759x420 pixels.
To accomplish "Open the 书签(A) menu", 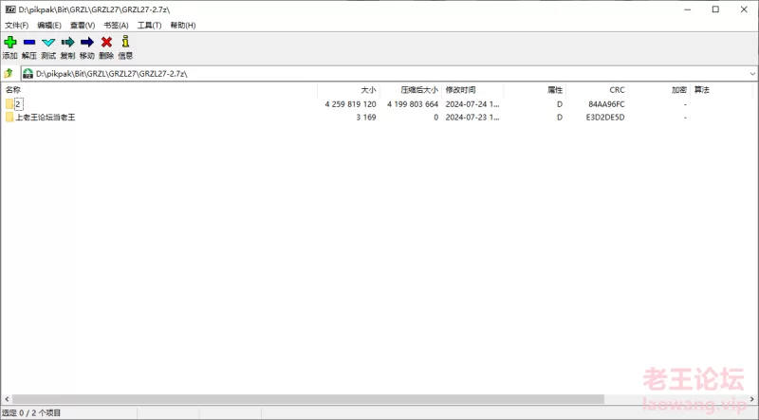I will (x=116, y=26).
